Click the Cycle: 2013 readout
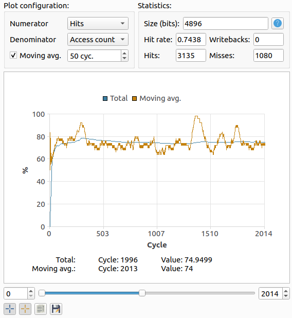This screenshot has width=292, height=318. (118, 269)
